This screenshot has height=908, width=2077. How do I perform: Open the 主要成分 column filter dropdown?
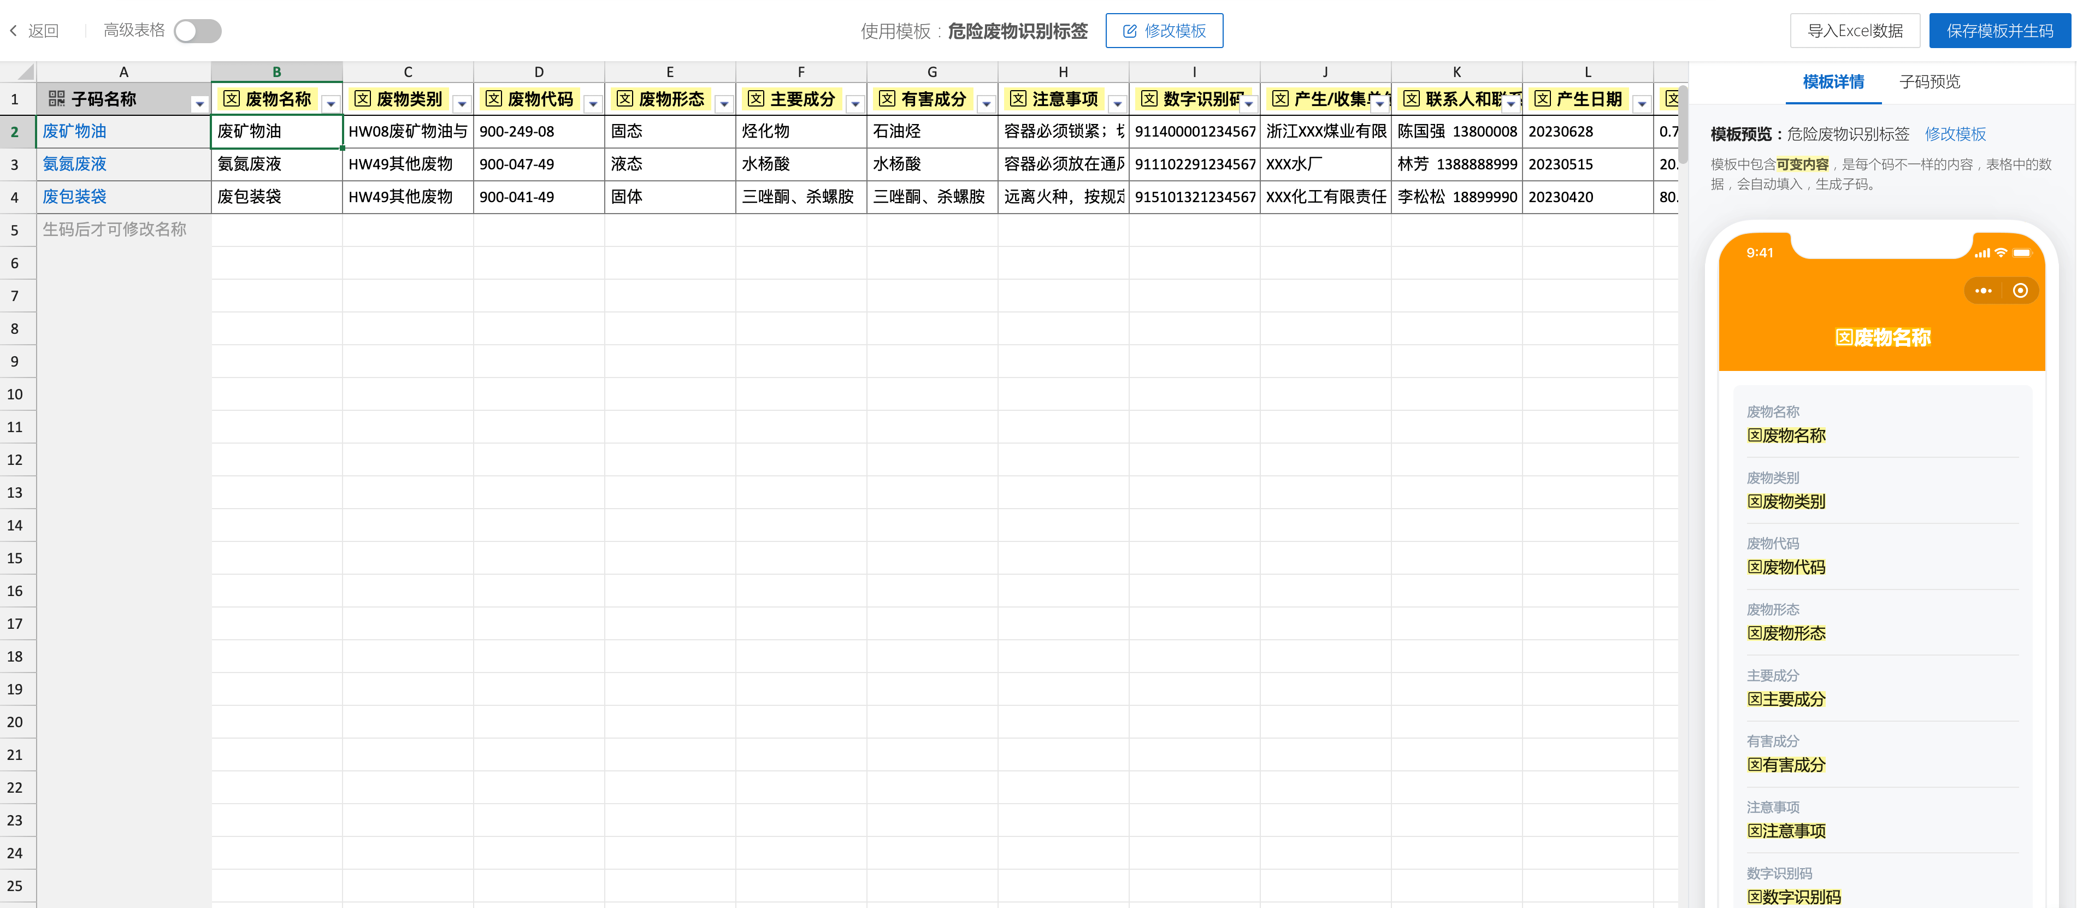coord(855,103)
